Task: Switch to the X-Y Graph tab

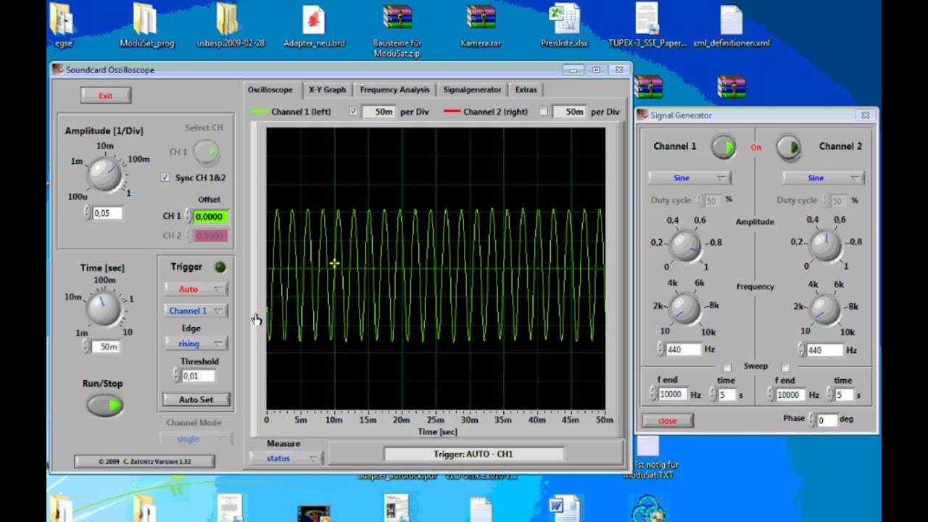Action: (x=327, y=90)
